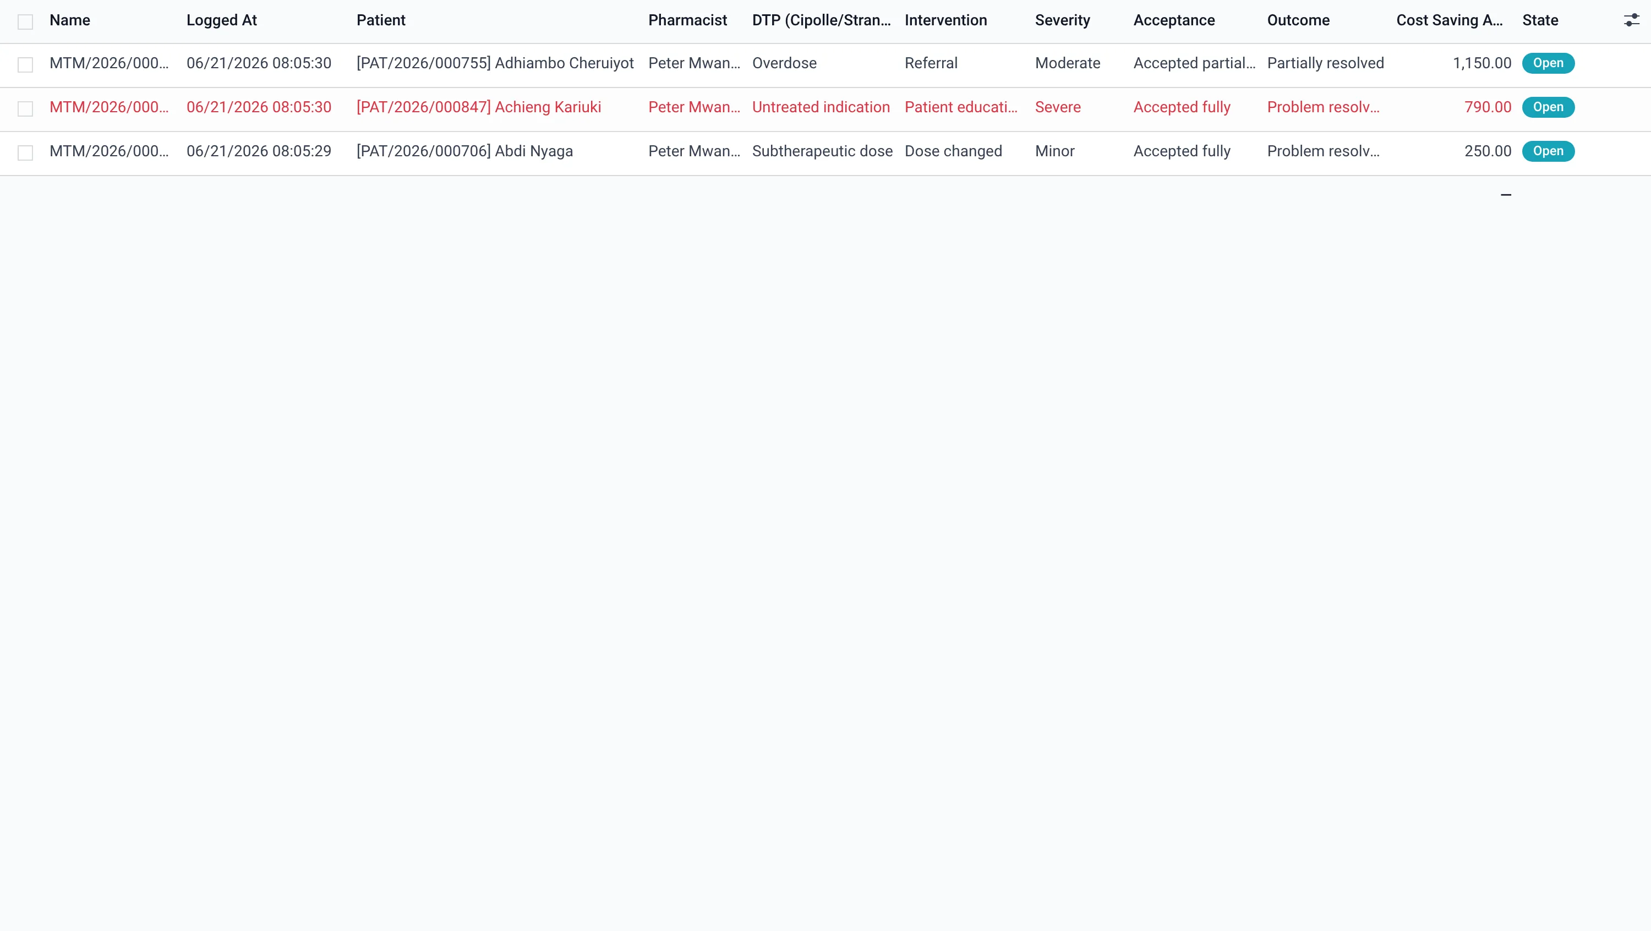Click Open state badge for Adhiambo Cheruiyot

pyautogui.click(x=1548, y=63)
